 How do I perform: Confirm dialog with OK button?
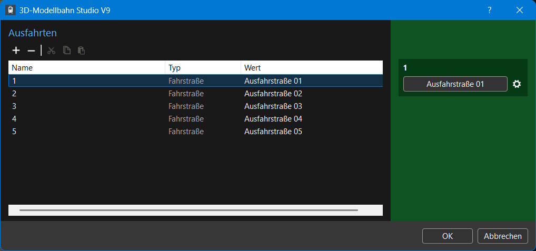(447, 236)
